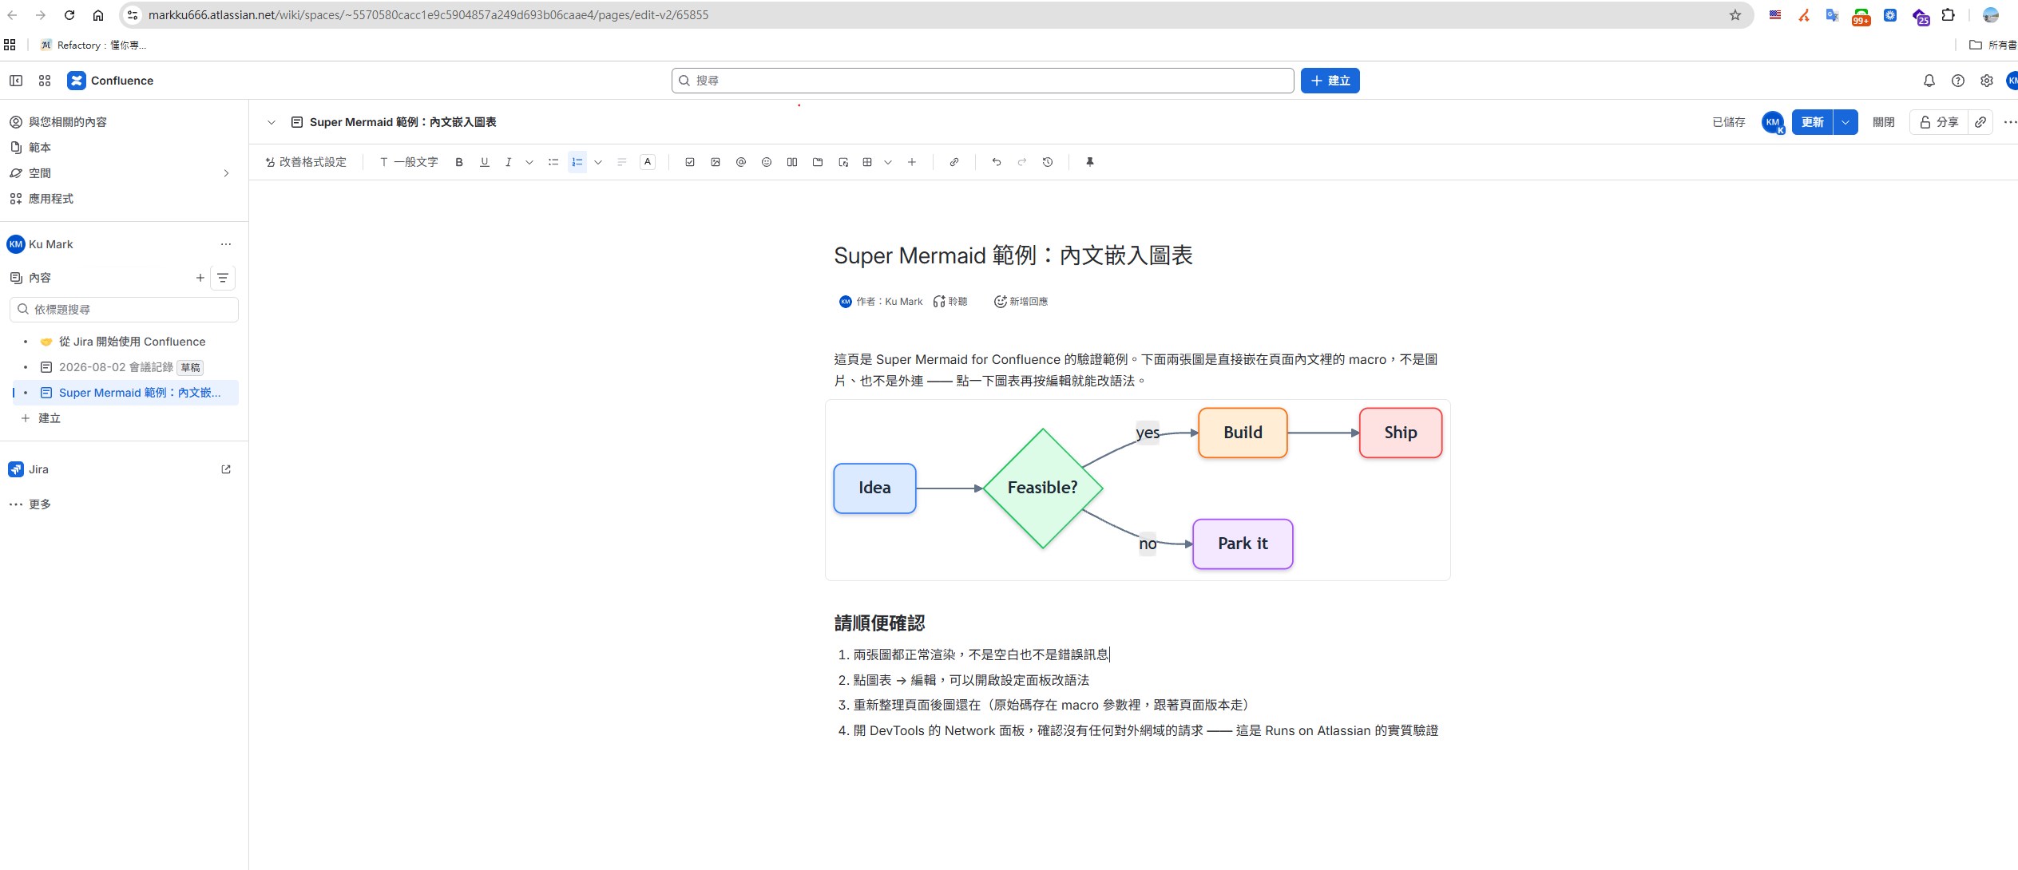This screenshot has width=2018, height=870.
Task: Click the 關閉 button to close editor
Action: (x=1883, y=122)
